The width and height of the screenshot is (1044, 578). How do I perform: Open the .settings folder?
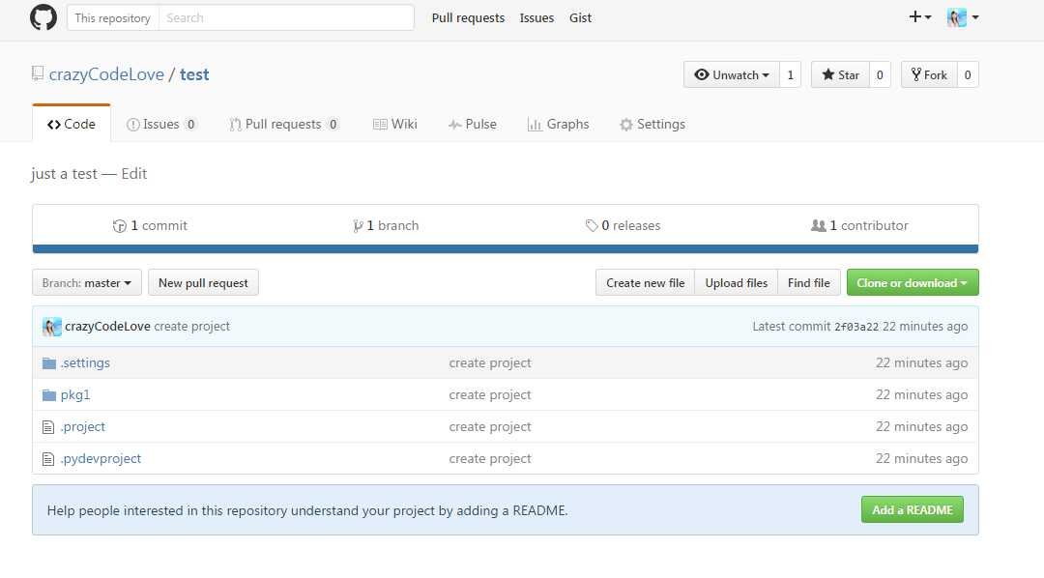tap(85, 362)
